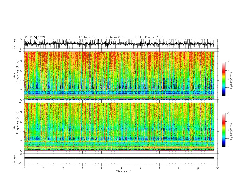Click the '-5' tick on the ch.3(V) axis

pos(21,163)
